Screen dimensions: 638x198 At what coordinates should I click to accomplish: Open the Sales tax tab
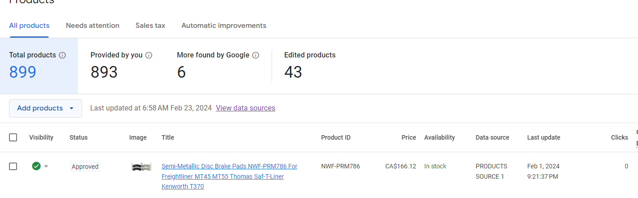pyautogui.click(x=150, y=26)
